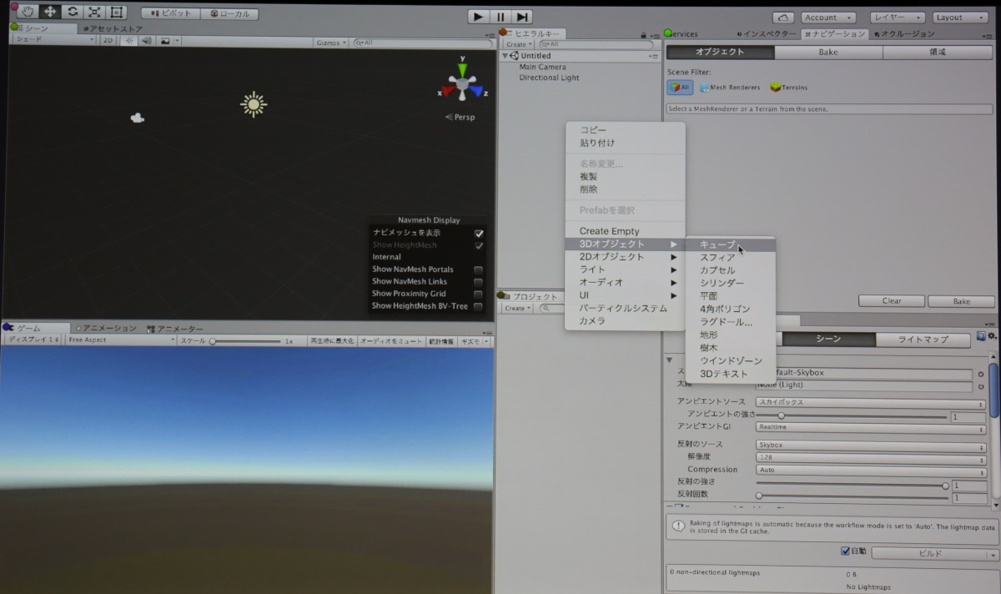Toggle scene lighting sun icon
Image resolution: width=1001 pixels, height=594 pixels.
point(130,41)
